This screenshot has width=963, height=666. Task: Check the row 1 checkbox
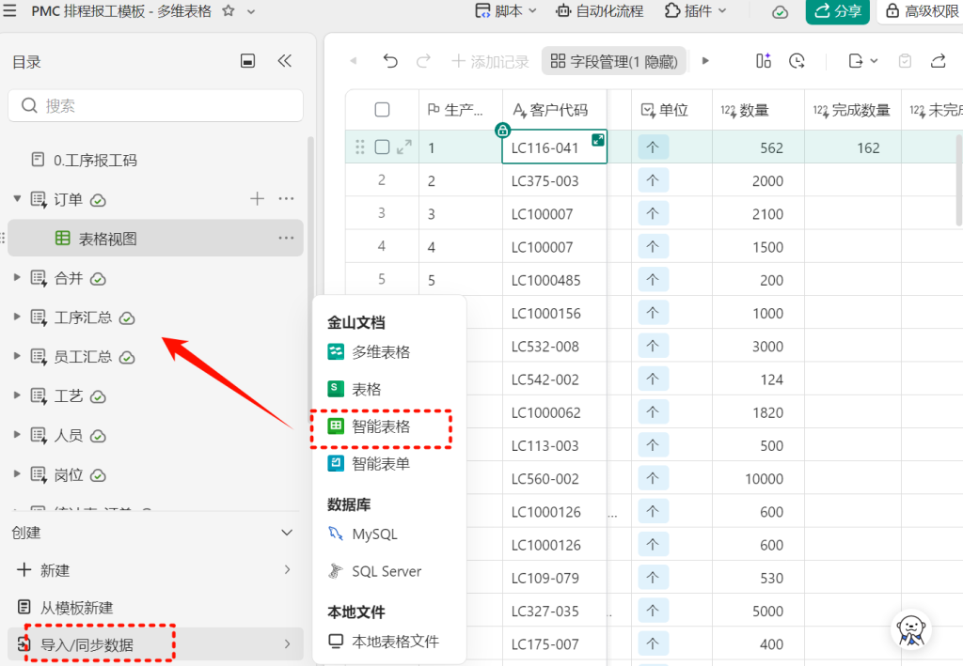tap(382, 147)
